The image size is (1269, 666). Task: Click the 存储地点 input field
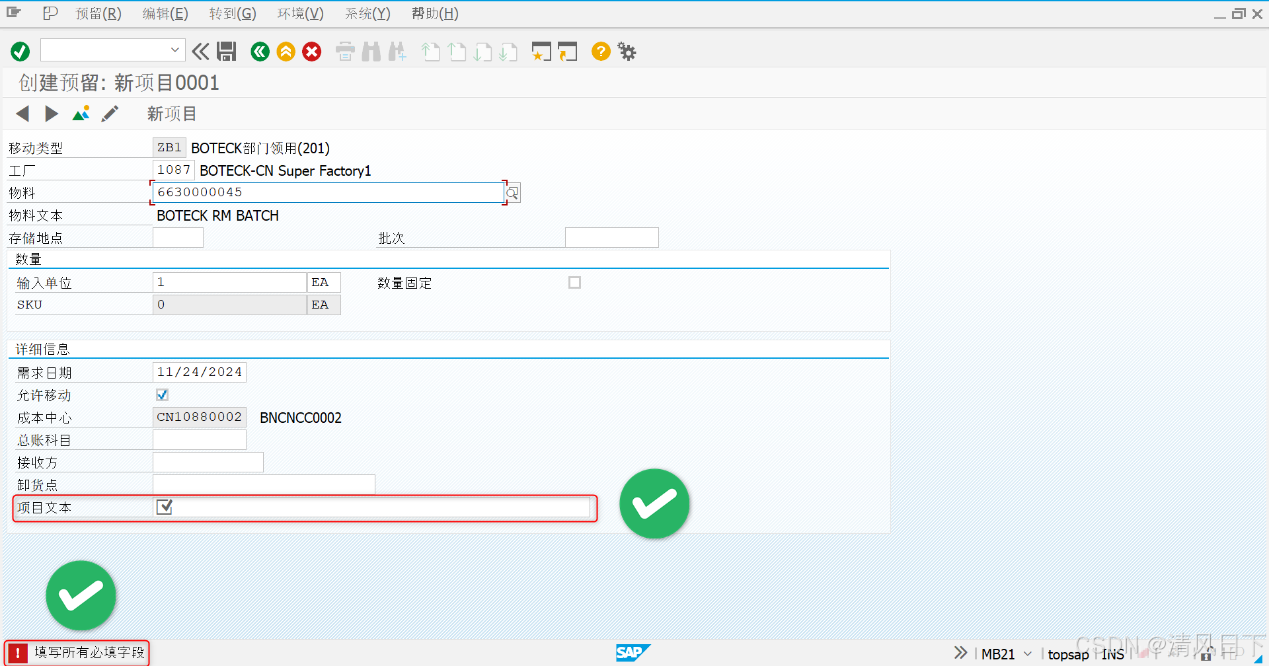point(178,238)
